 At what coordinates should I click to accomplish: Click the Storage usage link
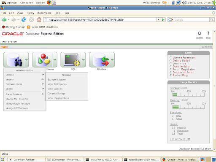pos(175,88)
